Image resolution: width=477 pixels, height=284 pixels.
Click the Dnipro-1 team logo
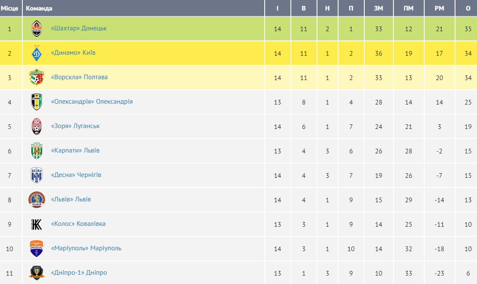[37, 273]
